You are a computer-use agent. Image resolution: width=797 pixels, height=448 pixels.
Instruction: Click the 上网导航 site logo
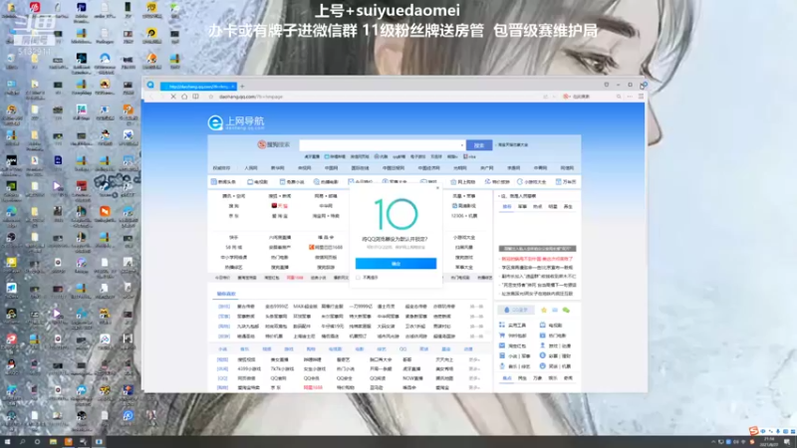pos(236,121)
